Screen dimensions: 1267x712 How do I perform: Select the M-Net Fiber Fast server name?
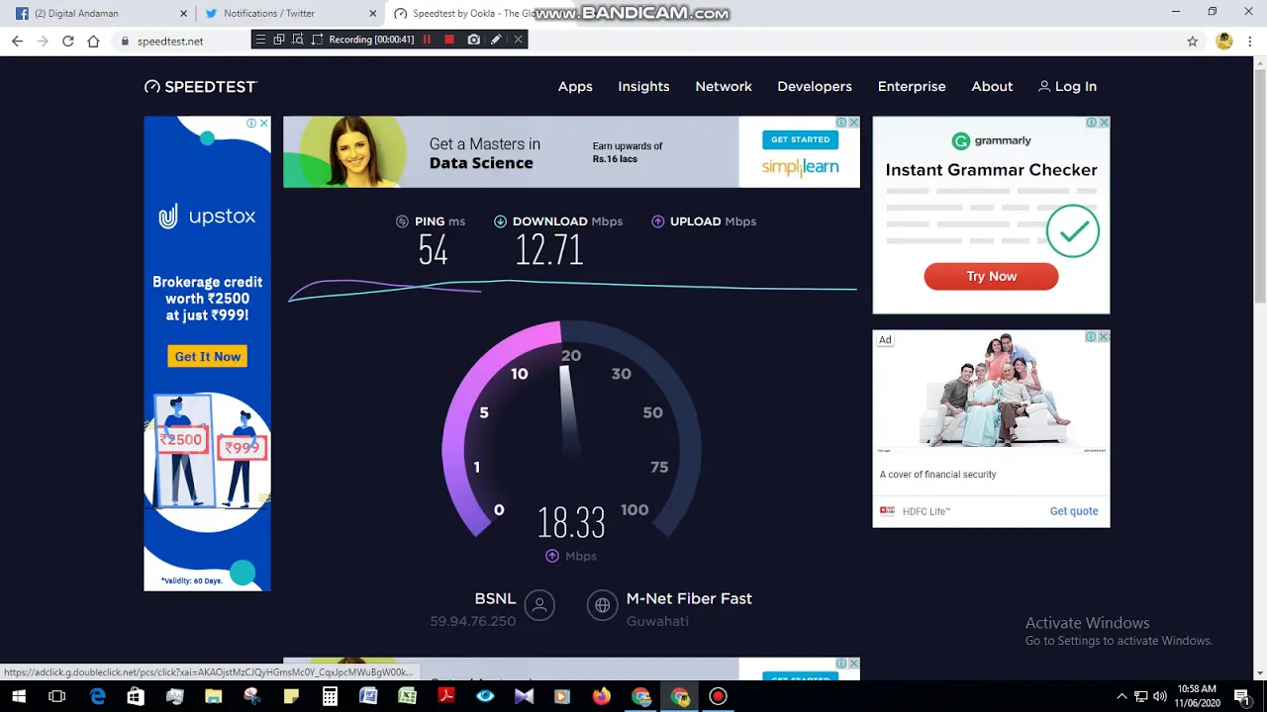689,599
